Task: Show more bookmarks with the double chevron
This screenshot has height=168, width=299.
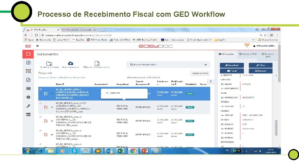Action: 253,40
